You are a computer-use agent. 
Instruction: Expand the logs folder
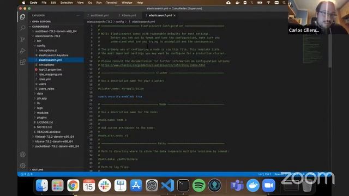[40, 108]
